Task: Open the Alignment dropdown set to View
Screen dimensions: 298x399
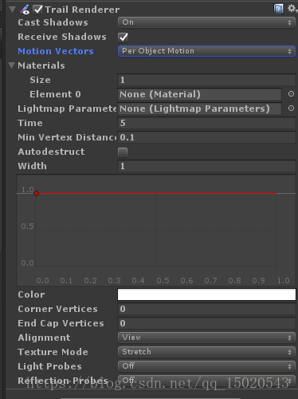Action: pos(206,338)
